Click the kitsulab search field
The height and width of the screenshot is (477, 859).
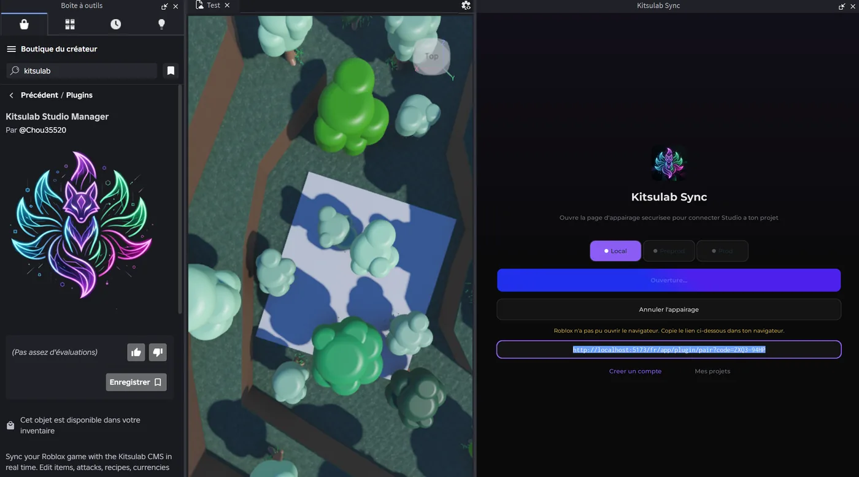(x=82, y=71)
